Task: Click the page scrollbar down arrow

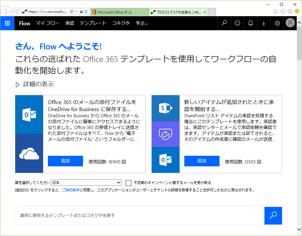Action: [299, 229]
